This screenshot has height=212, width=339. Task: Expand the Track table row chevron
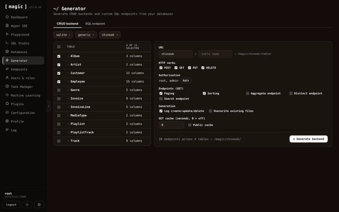68,141
